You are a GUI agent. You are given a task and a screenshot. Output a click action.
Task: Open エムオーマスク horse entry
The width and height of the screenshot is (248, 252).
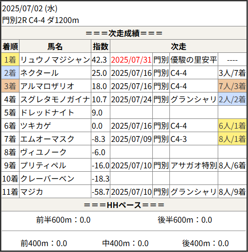coord(47,139)
